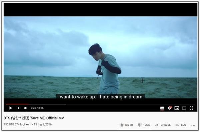Toggle subtitles closed captions button
200x132 pixels.
coord(162,108)
